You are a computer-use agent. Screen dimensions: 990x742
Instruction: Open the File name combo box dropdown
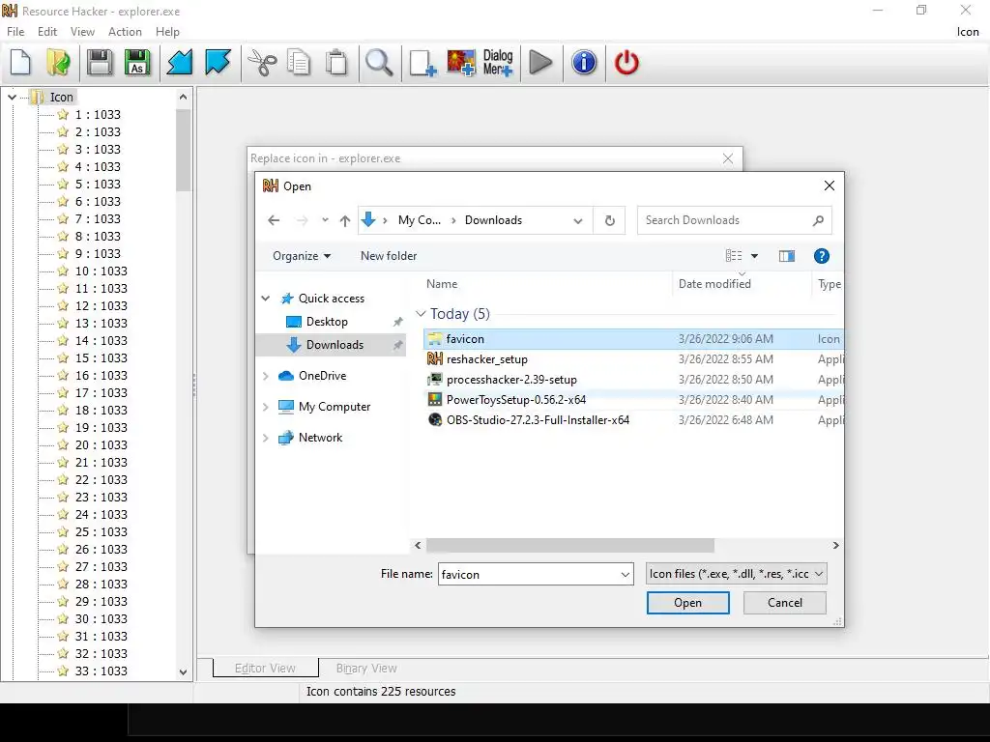tap(626, 574)
